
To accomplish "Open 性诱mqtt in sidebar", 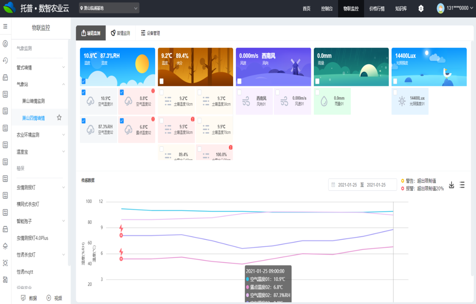I will pos(25,272).
